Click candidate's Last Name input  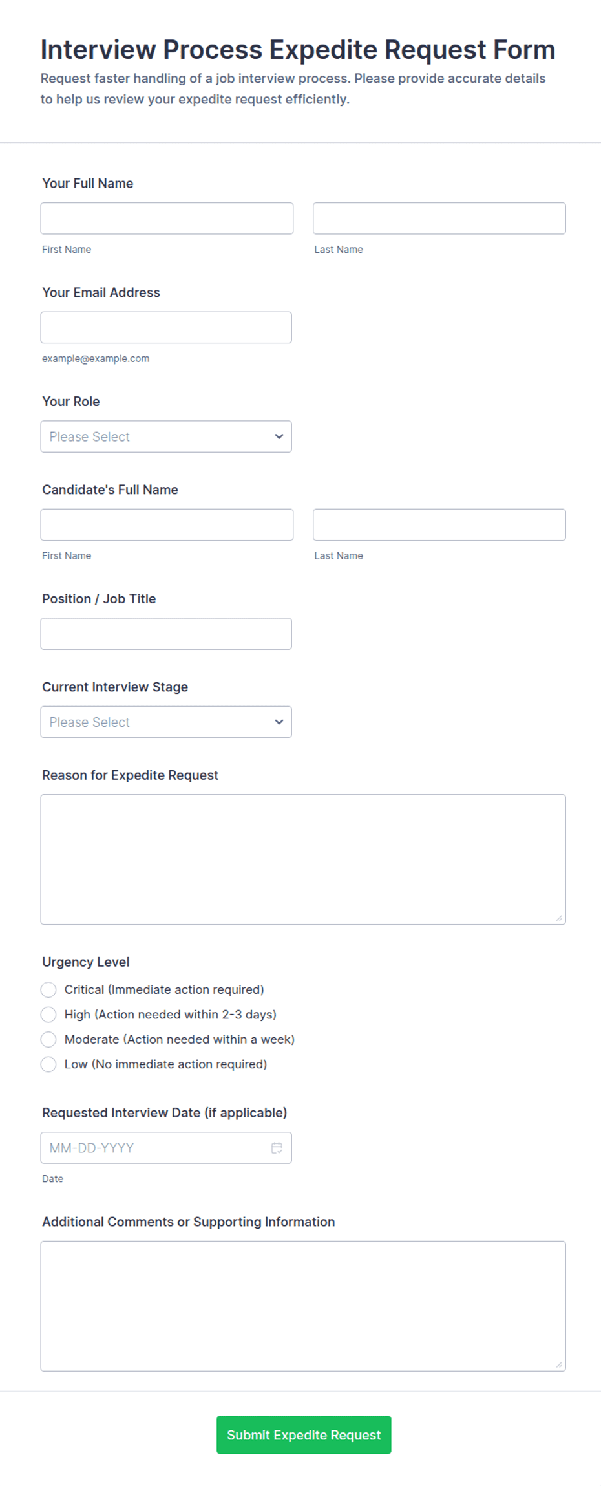click(x=439, y=524)
